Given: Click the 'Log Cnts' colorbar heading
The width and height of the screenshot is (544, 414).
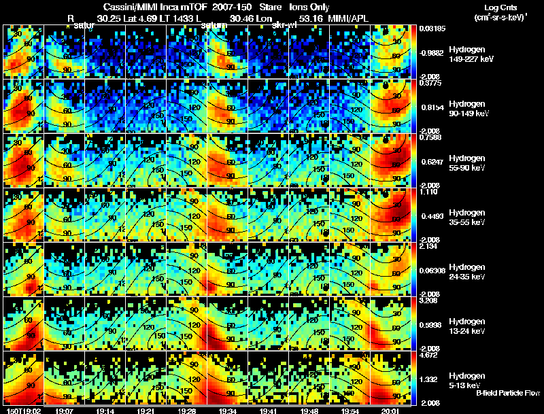Looking at the screenshot, I should 500,7.
